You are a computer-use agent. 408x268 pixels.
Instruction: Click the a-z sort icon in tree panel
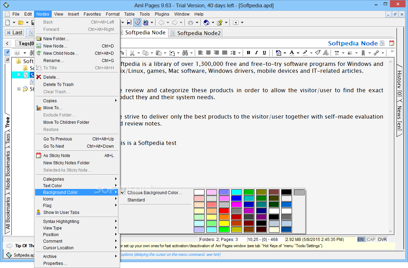[x=17, y=53]
